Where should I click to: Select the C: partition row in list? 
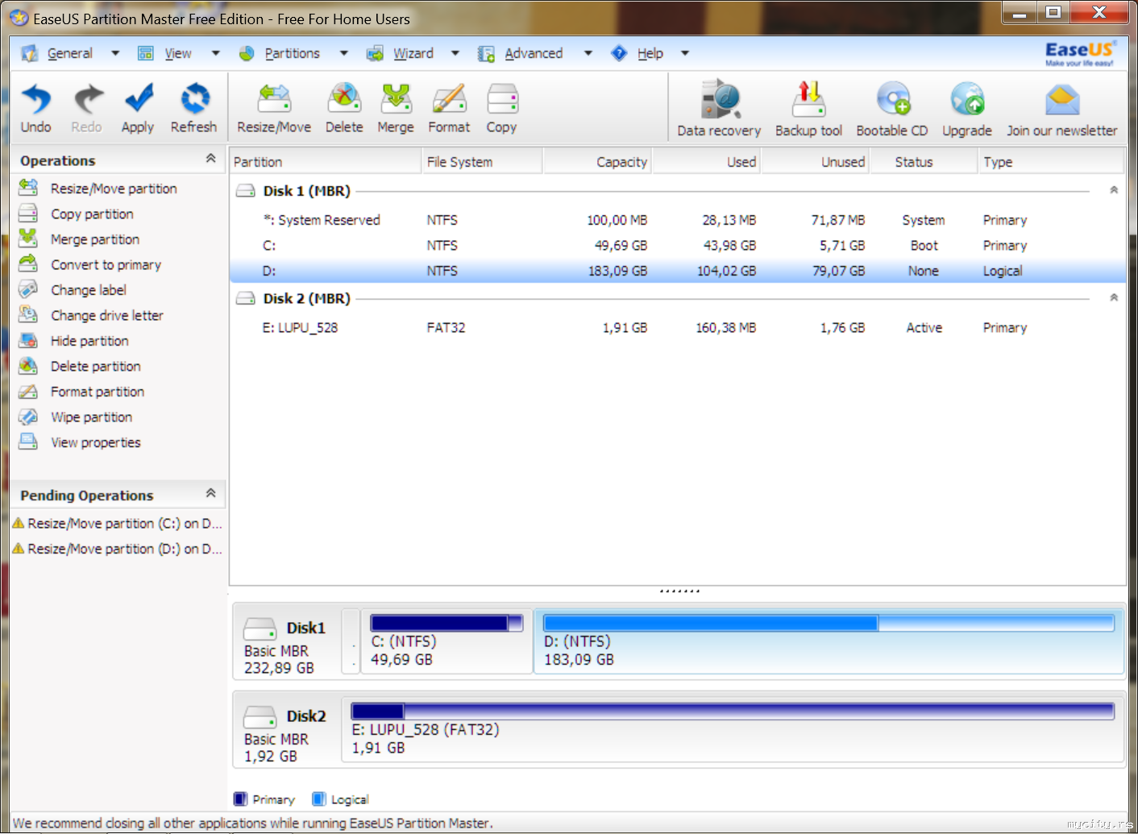point(677,246)
